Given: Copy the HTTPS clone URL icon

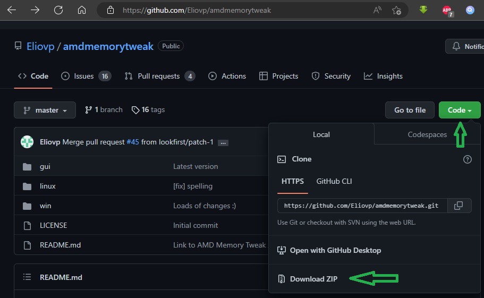Looking at the screenshot, I should 459,206.
